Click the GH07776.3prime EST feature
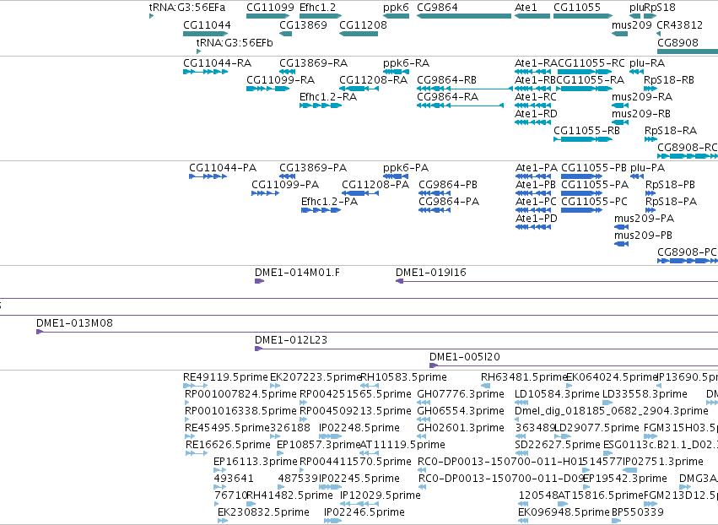This screenshot has height=525, width=718. pyautogui.click(x=424, y=403)
